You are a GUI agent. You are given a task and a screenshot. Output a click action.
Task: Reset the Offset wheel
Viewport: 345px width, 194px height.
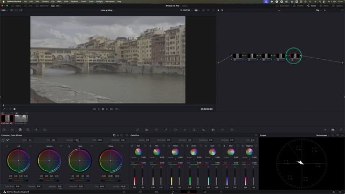click(122, 146)
